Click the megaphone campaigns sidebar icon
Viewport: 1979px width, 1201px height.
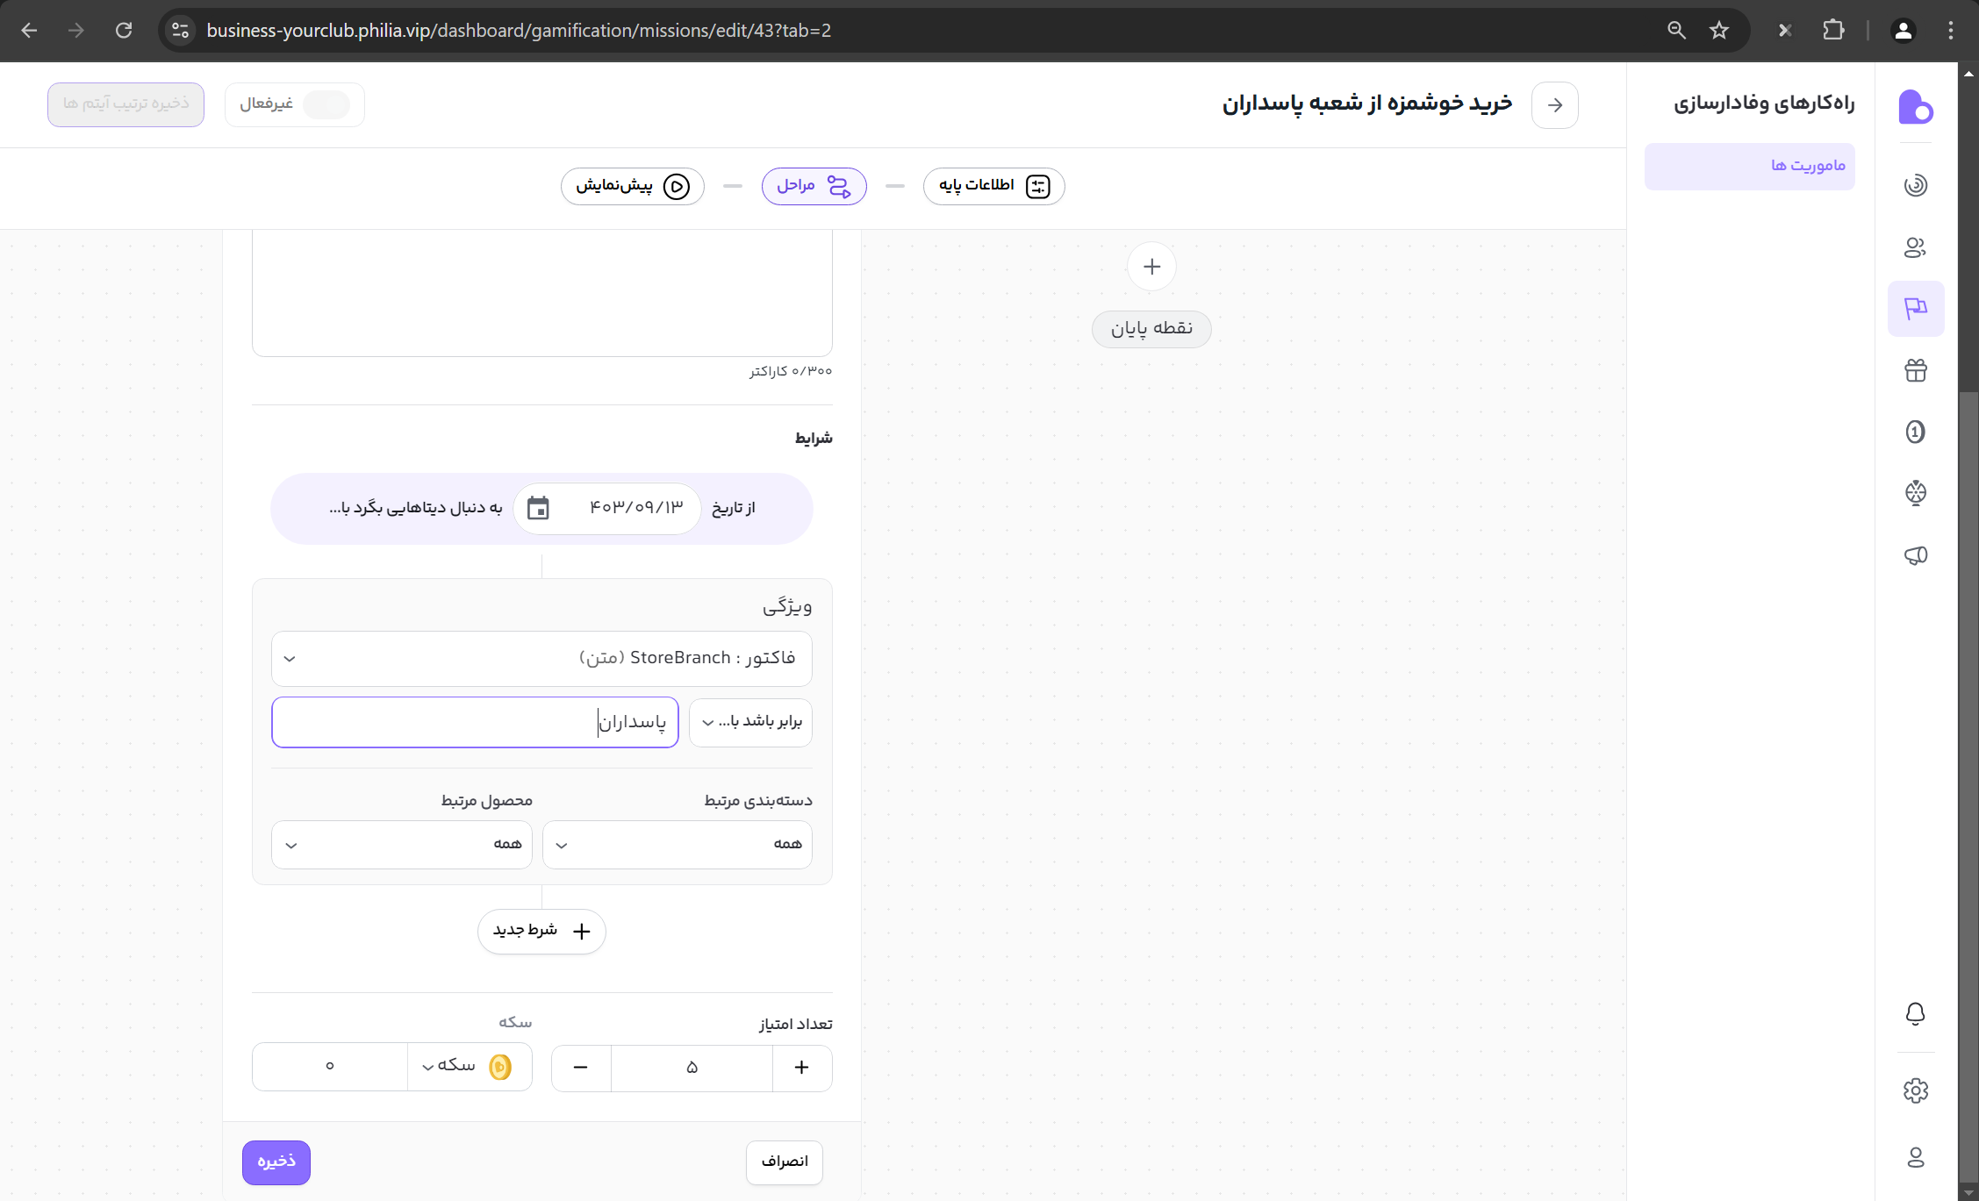[1915, 555]
